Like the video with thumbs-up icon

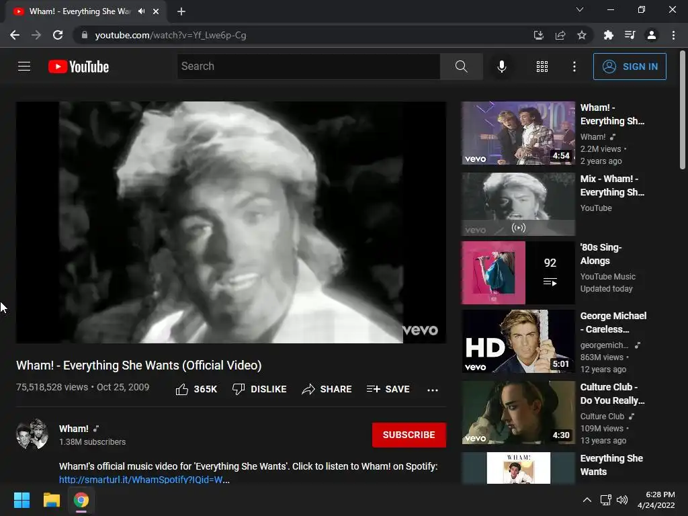(182, 389)
